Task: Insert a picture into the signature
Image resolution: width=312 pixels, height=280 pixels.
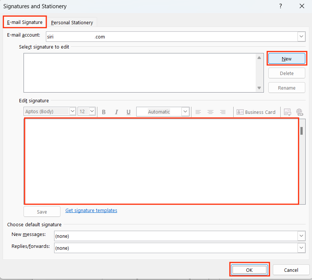Action: pyautogui.click(x=287, y=112)
